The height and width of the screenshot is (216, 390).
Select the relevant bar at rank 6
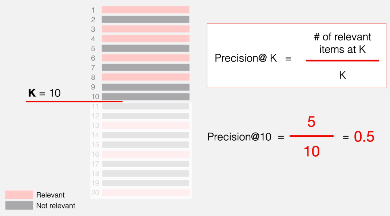[x=146, y=58]
